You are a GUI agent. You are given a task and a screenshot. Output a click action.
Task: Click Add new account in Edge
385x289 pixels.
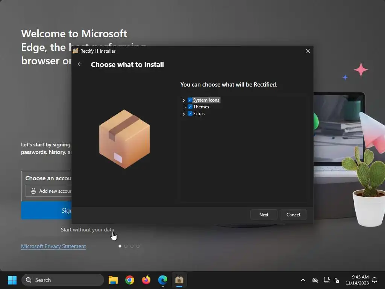49,191
